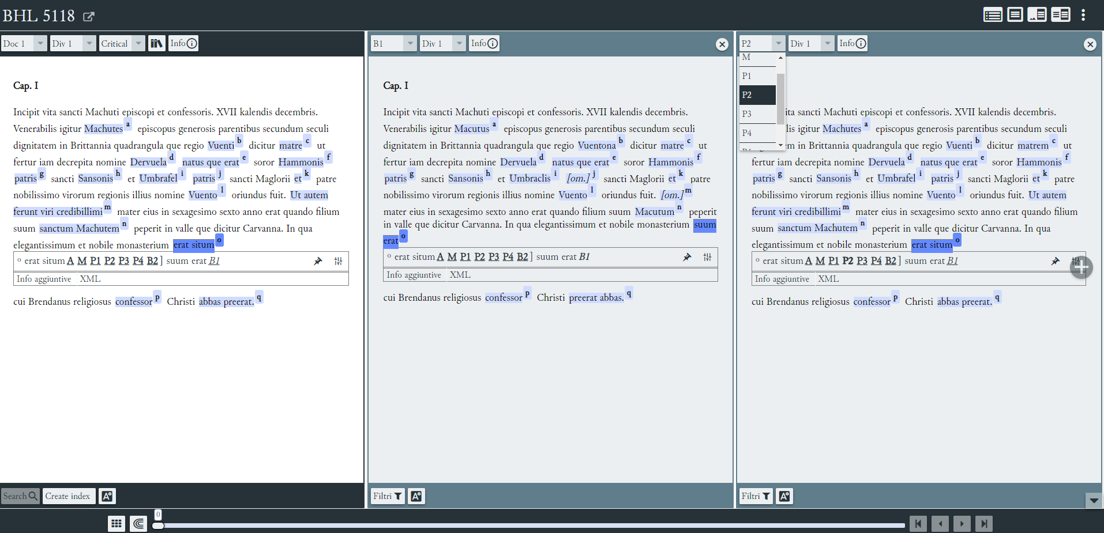Open the witnesses list books icon

[x=156, y=43]
